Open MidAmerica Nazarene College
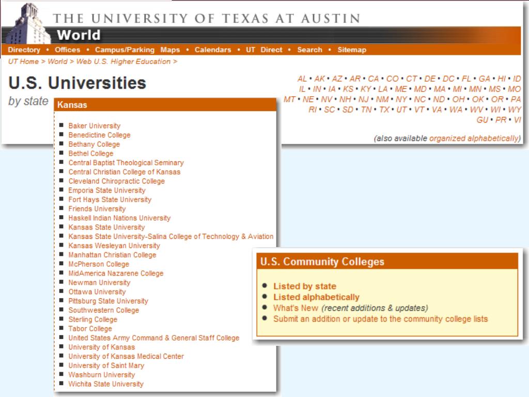 [x=116, y=273]
